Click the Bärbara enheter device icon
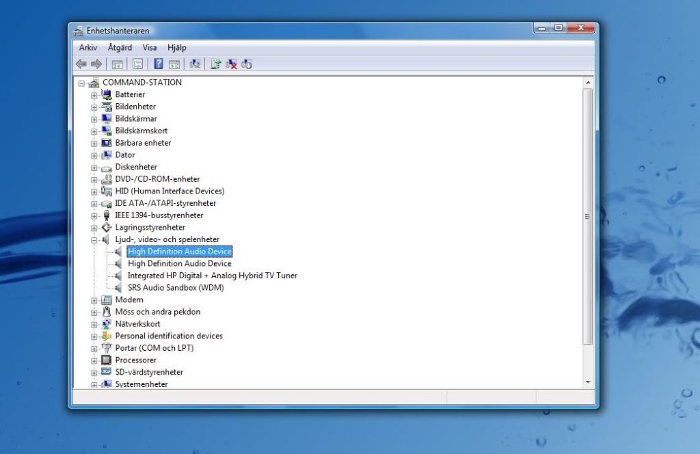Screen dimensions: 700x454 point(106,142)
